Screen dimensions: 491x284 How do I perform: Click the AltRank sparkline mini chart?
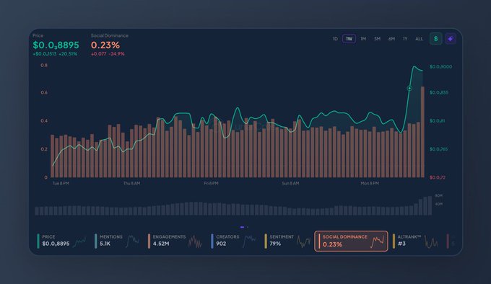click(431, 241)
